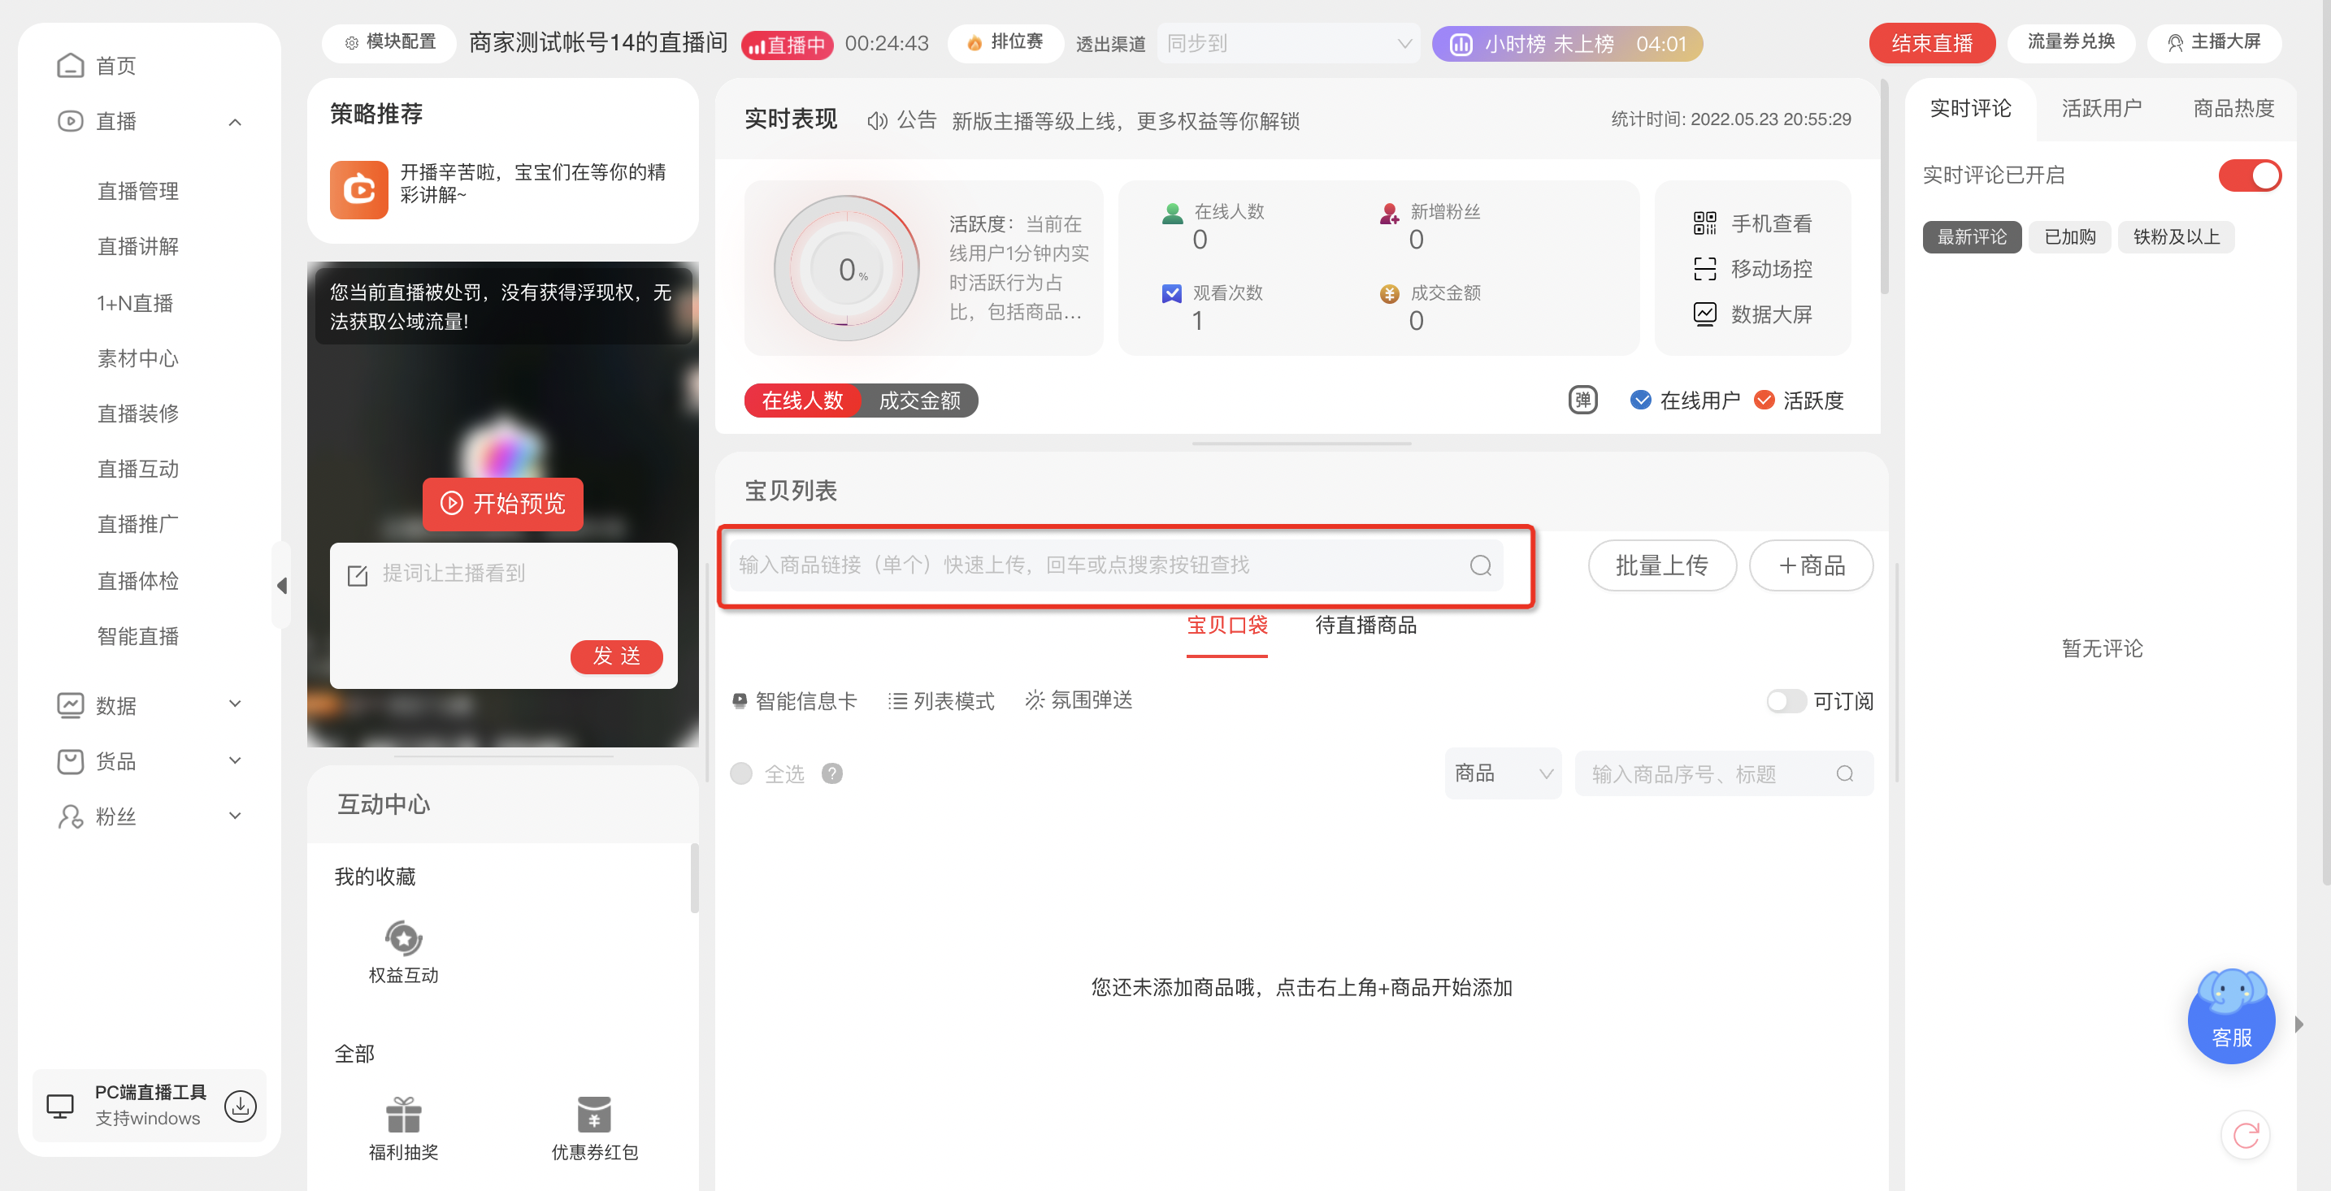Open the 客服 support mascot
This screenshot has height=1191, width=2331.
(x=2230, y=1016)
